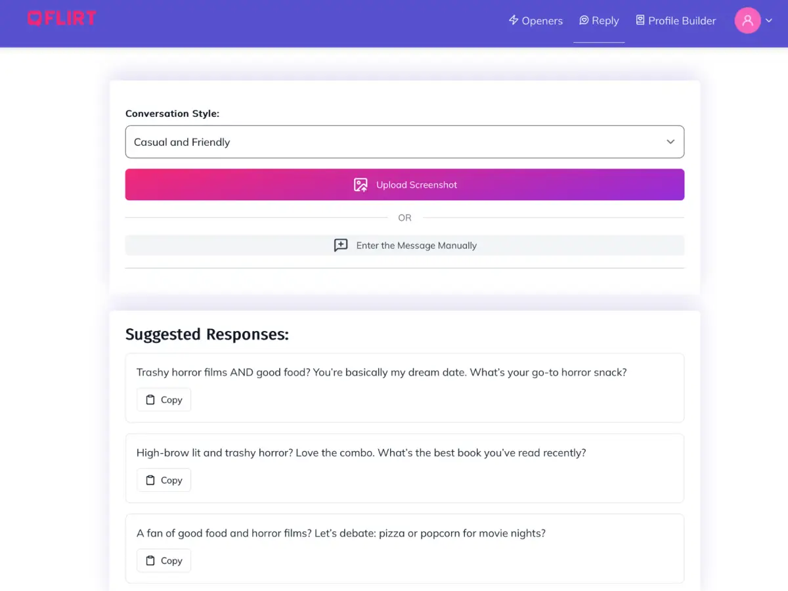788x591 pixels.
Task: Switch to the Profile Builder page
Action: pyautogui.click(x=682, y=21)
